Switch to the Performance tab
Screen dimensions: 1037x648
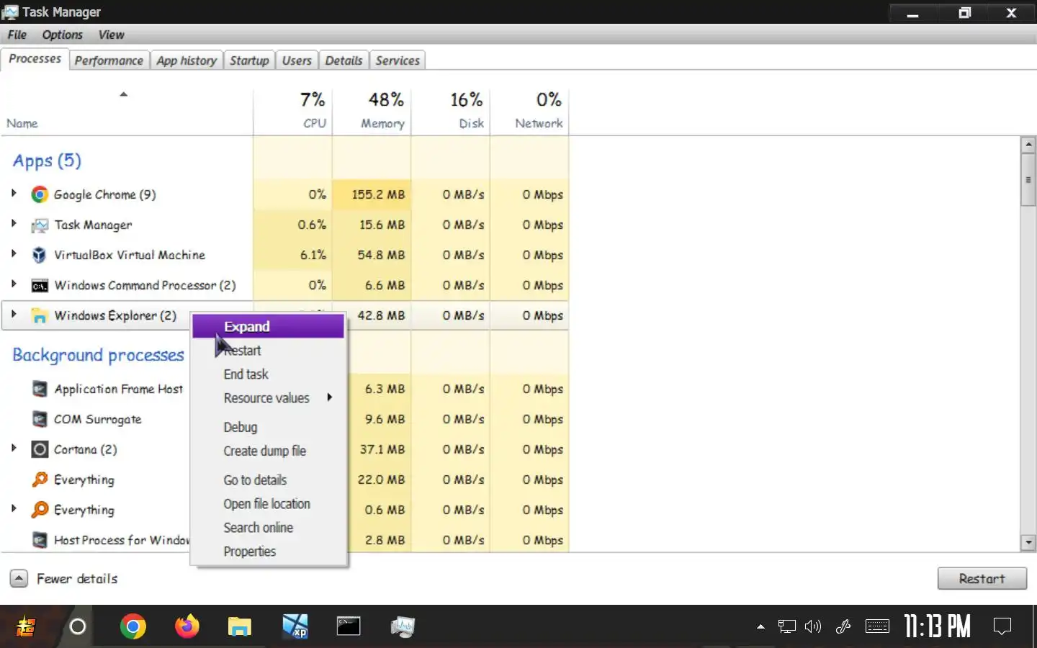109,60
